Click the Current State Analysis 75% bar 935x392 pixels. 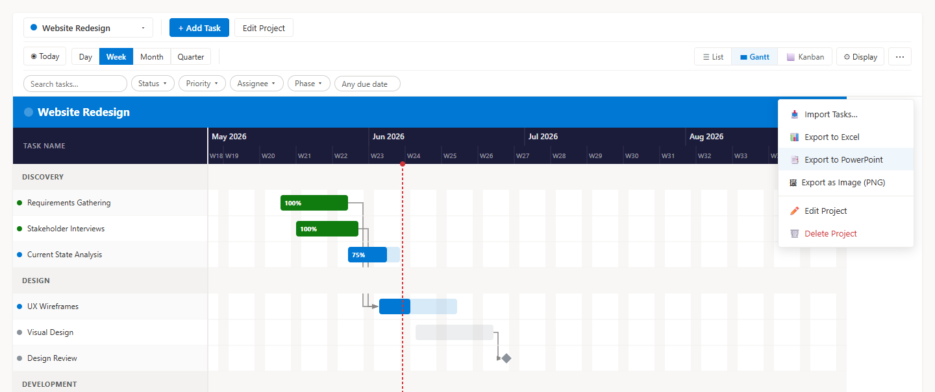click(374, 255)
